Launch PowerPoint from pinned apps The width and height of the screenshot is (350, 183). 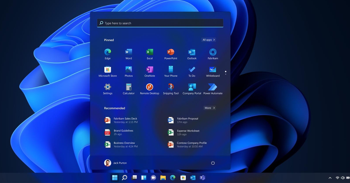click(x=171, y=54)
